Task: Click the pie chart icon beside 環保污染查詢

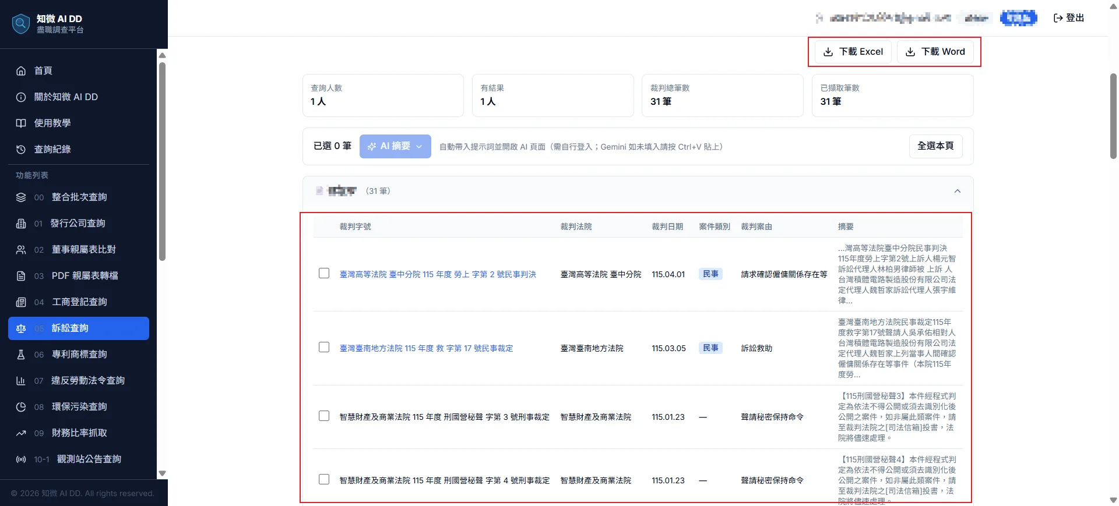Action: pyautogui.click(x=21, y=407)
